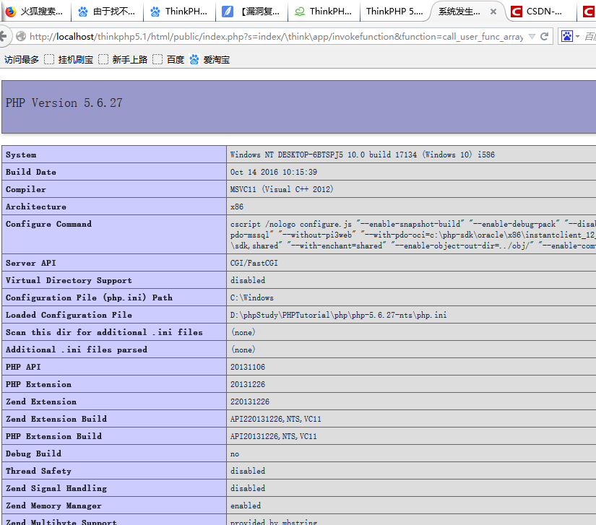
Task: Click the dashed favicon beside 百度
Action: 156,60
